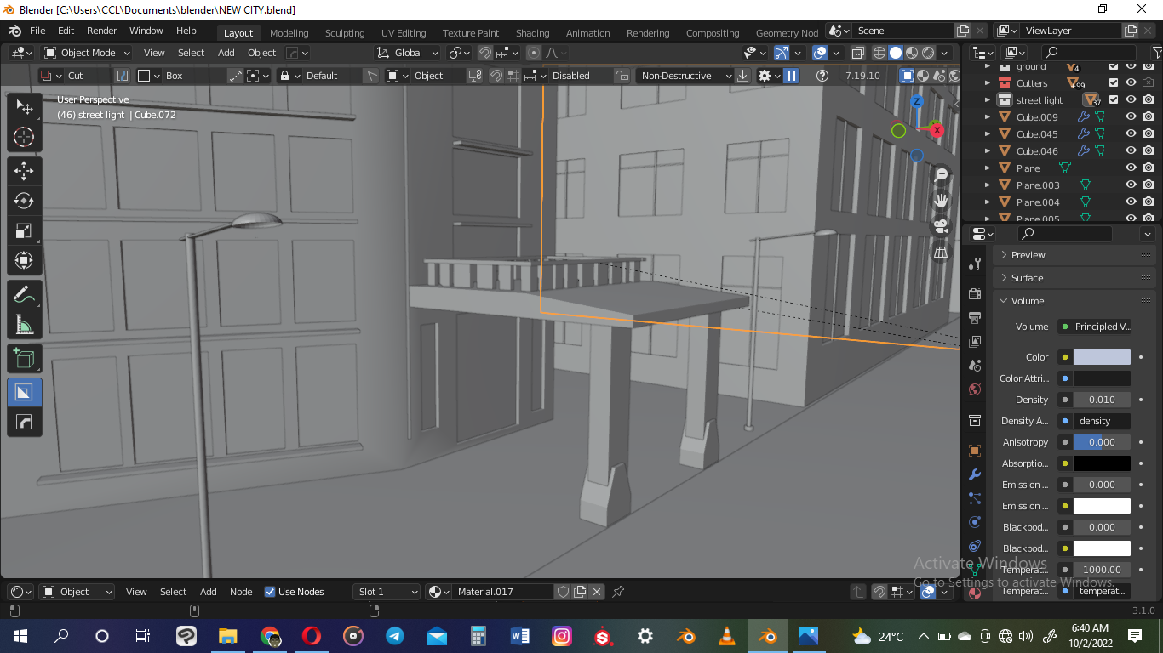Click the Boxcutter pause button

792,76
